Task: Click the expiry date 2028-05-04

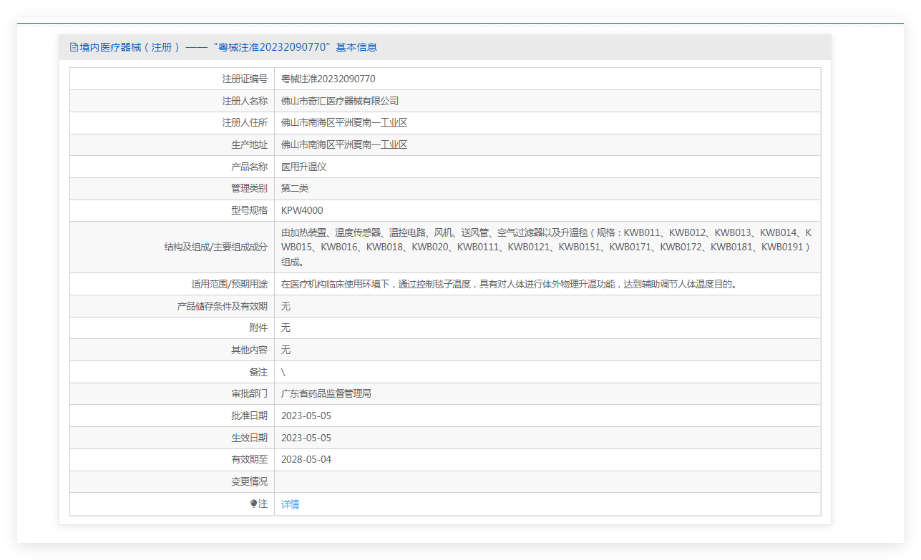Action: click(306, 459)
